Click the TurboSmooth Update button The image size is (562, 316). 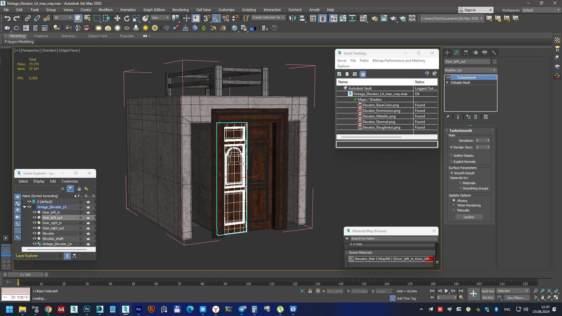[x=469, y=217]
